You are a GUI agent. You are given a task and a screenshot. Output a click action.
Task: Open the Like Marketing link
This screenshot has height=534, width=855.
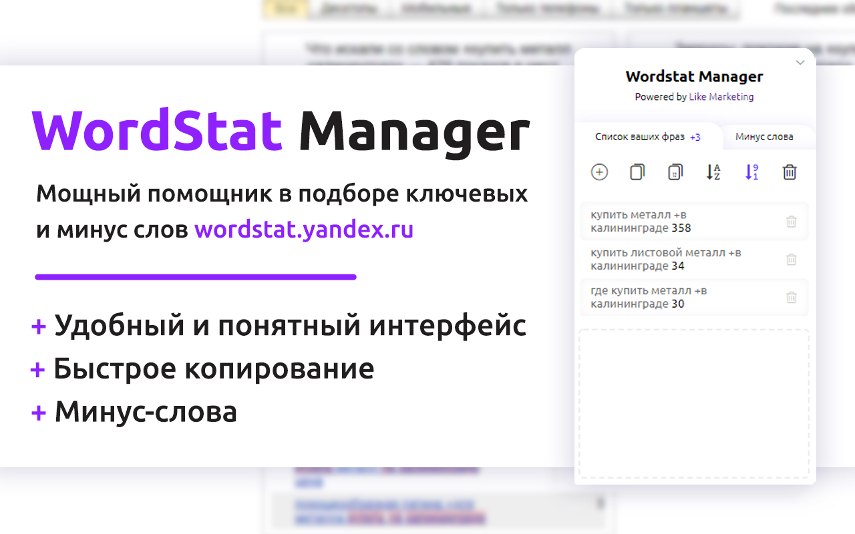coord(721,97)
